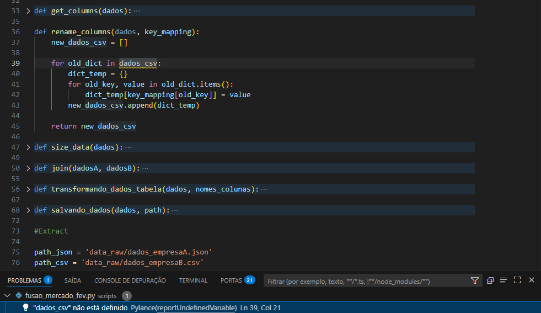This screenshot has width=541, height=313.
Task: Click old_dict.items() on line 41
Action: tap(195, 84)
